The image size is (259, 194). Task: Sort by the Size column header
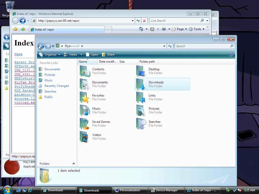(128, 62)
